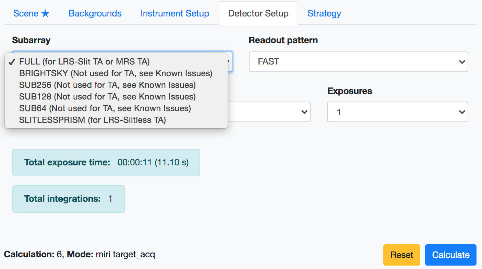Click the Total exposure time box

coord(106,163)
